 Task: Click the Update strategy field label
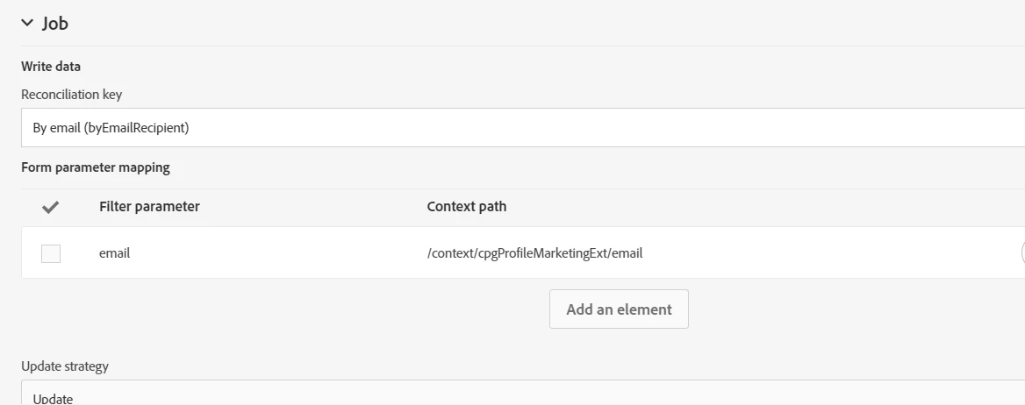[65, 366]
